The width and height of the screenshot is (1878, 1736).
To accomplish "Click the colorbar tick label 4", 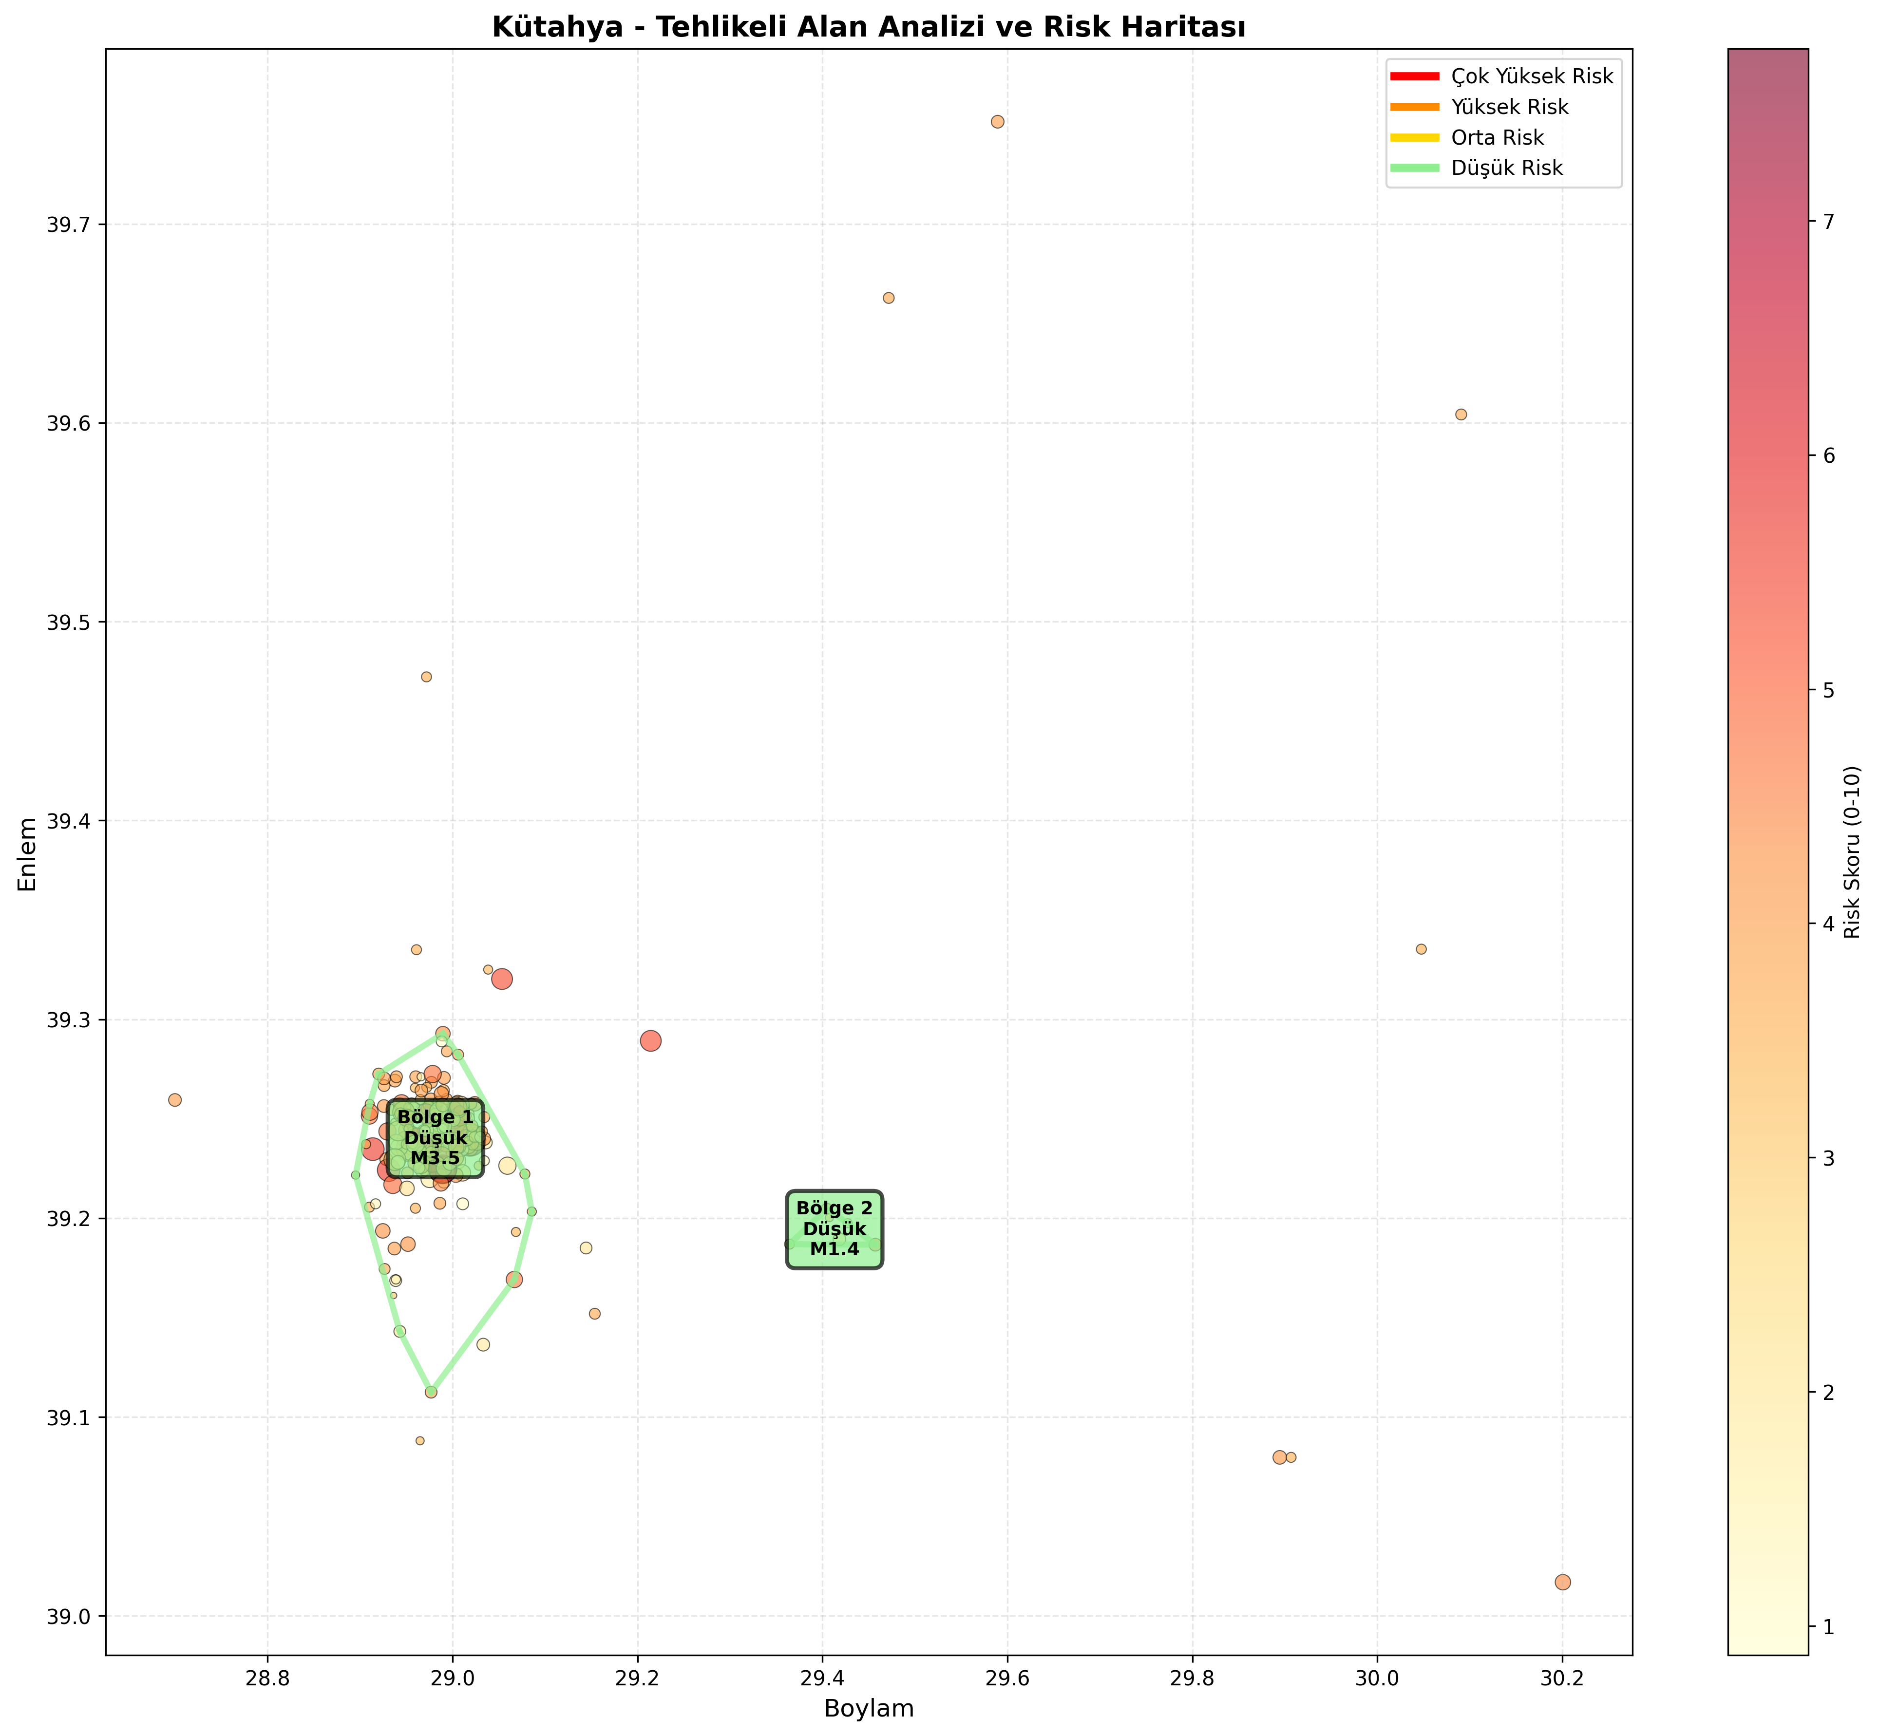I will click(x=1828, y=925).
